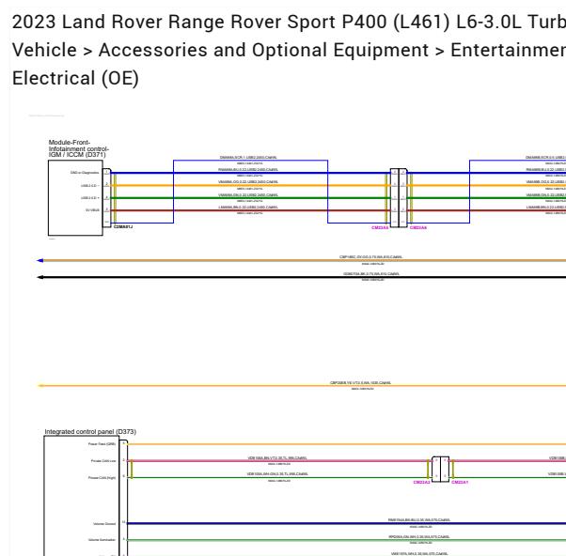The width and height of the screenshot is (566, 556).
Task: Click the yellow arrowhead ending the yellow wire
Action: [x=40, y=386]
